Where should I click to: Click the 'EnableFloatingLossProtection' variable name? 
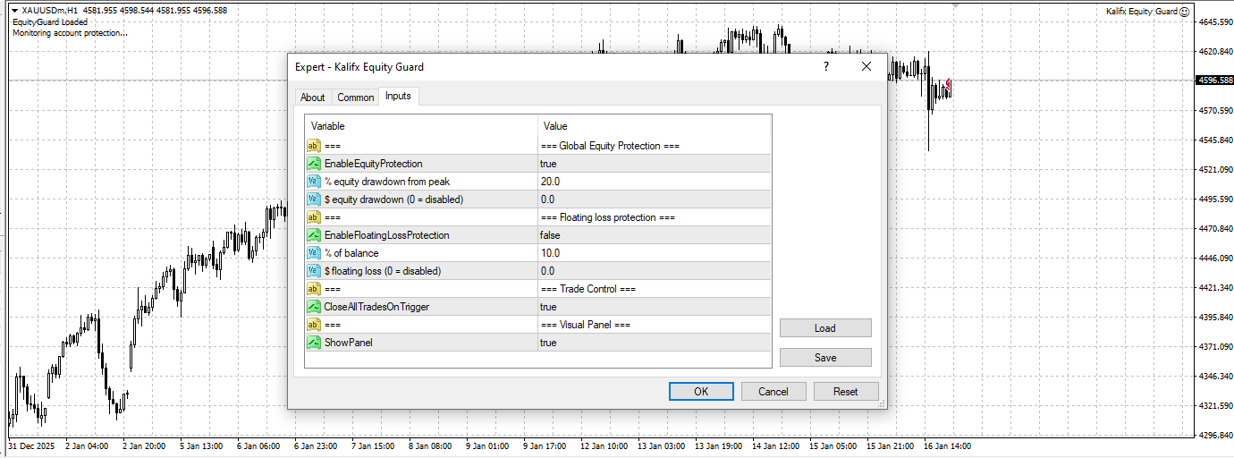click(x=387, y=235)
